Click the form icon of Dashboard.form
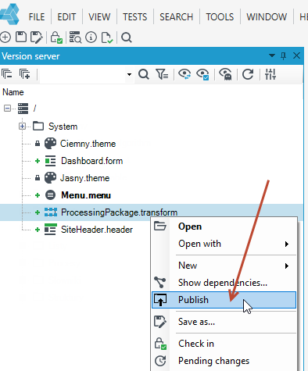308x371 pixels. click(x=50, y=161)
